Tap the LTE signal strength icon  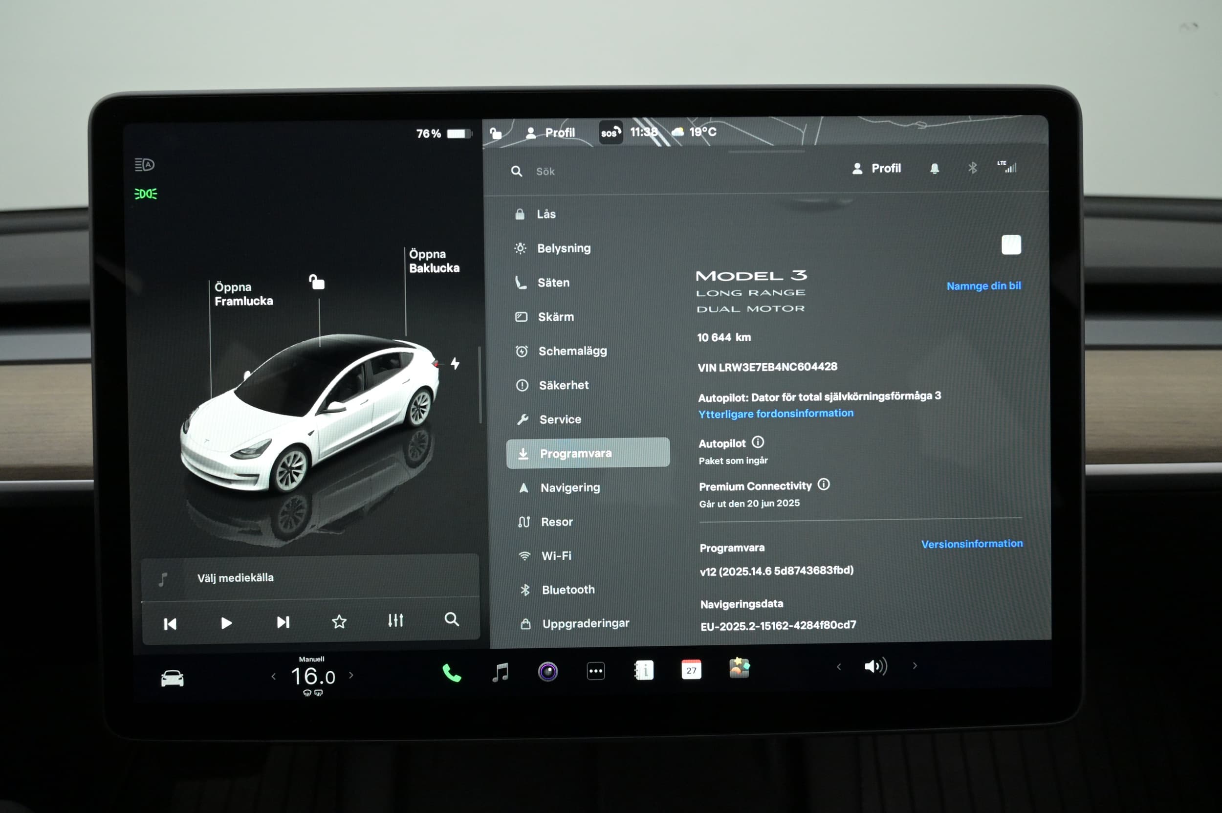tap(1006, 166)
